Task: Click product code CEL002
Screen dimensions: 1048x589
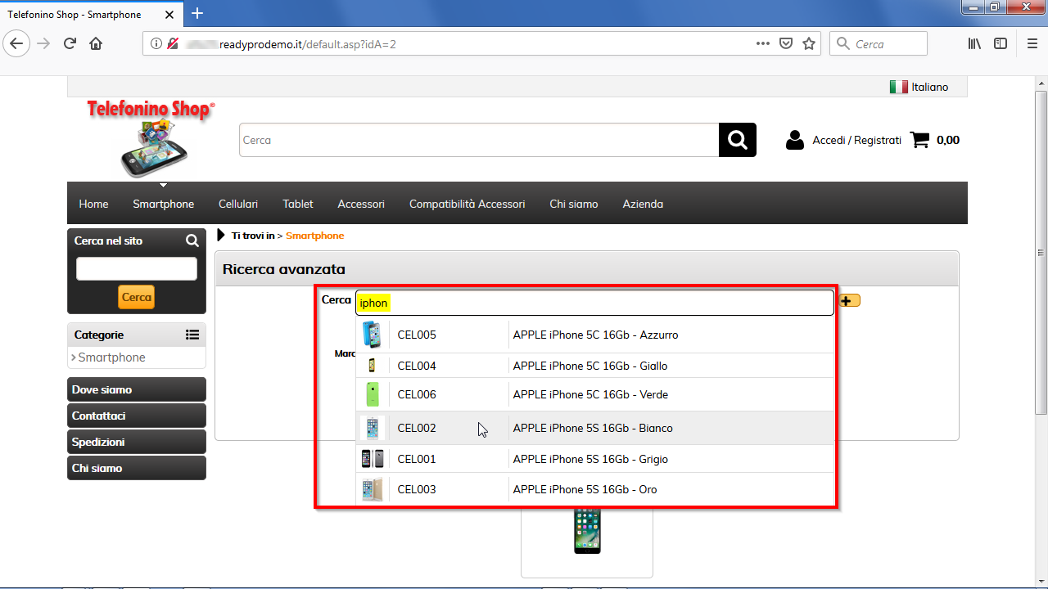Action: click(x=417, y=428)
